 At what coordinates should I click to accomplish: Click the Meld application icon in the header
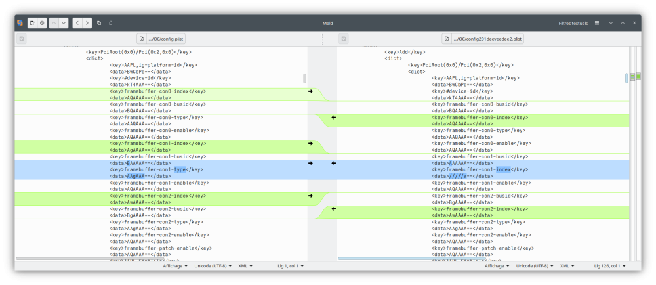(x=20, y=23)
